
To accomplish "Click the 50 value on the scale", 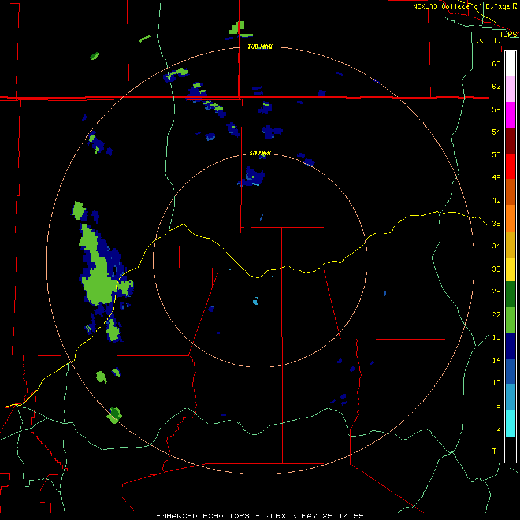I will [x=496, y=154].
